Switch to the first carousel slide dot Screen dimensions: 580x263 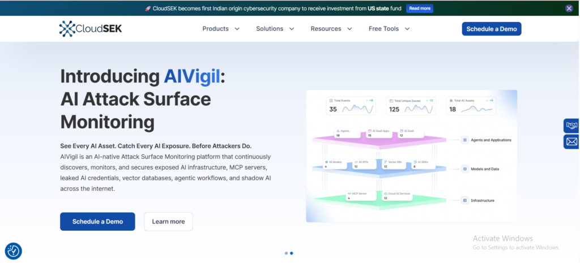[x=286, y=253]
